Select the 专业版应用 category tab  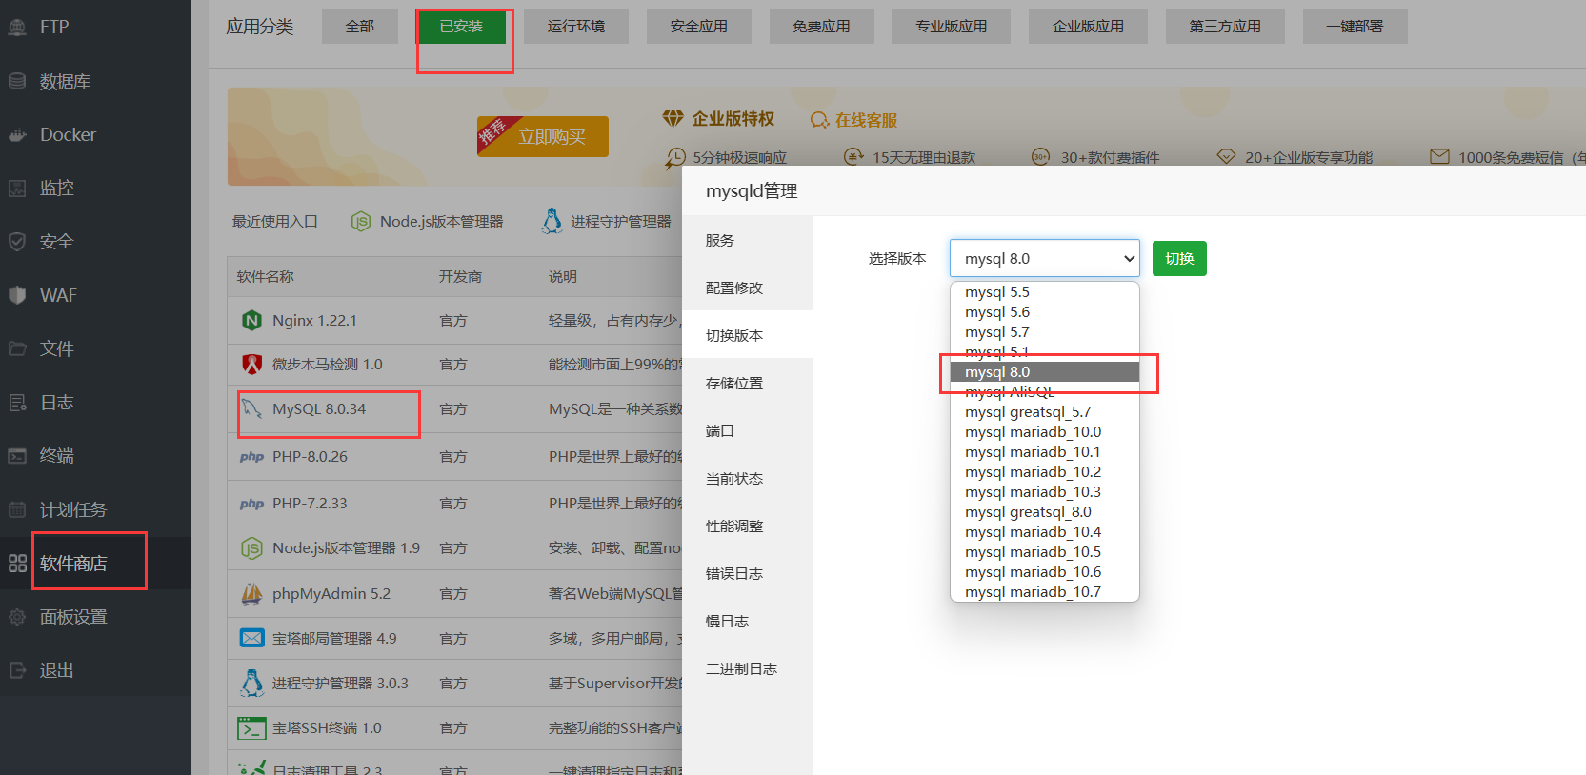952,27
